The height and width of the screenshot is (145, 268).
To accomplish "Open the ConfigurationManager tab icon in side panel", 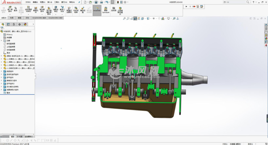I will pos(14,24).
